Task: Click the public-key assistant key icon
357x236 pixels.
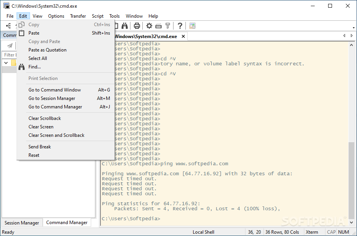Action: pos(168,26)
